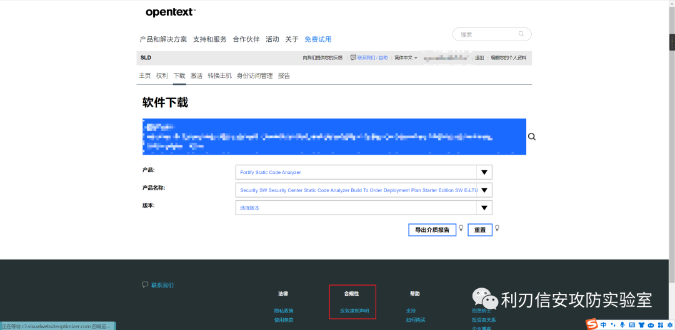Click the 导出介质报告 button
The width and height of the screenshot is (675, 330).
pos(432,230)
